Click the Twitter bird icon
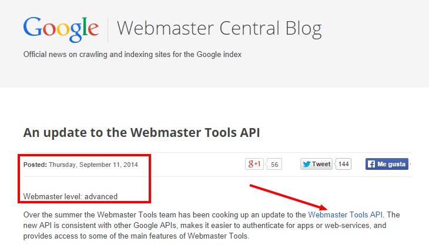The image size is (429, 248). [307, 164]
